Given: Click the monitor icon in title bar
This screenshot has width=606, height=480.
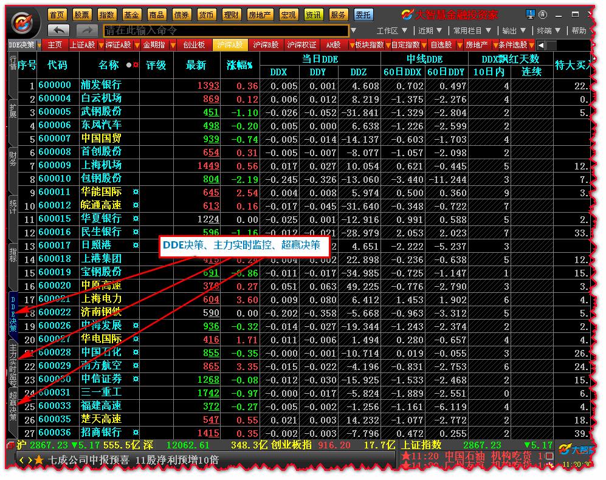Looking at the screenshot, I should click(530, 15).
